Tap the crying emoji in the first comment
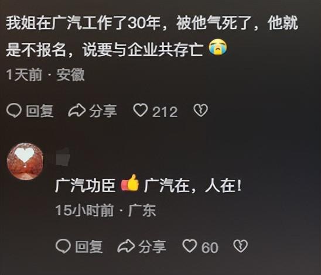 (x=218, y=47)
